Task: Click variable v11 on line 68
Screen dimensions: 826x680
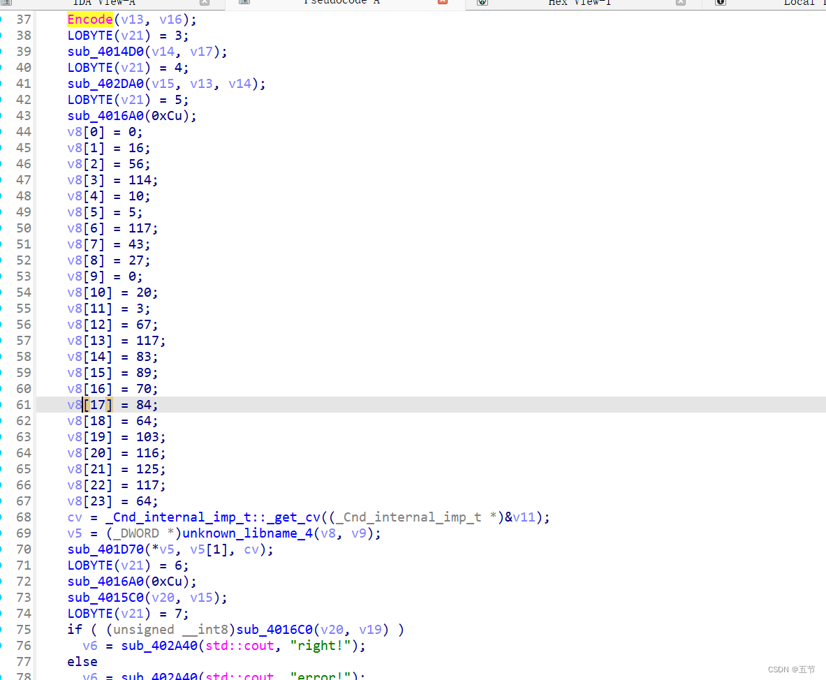Action: (524, 517)
